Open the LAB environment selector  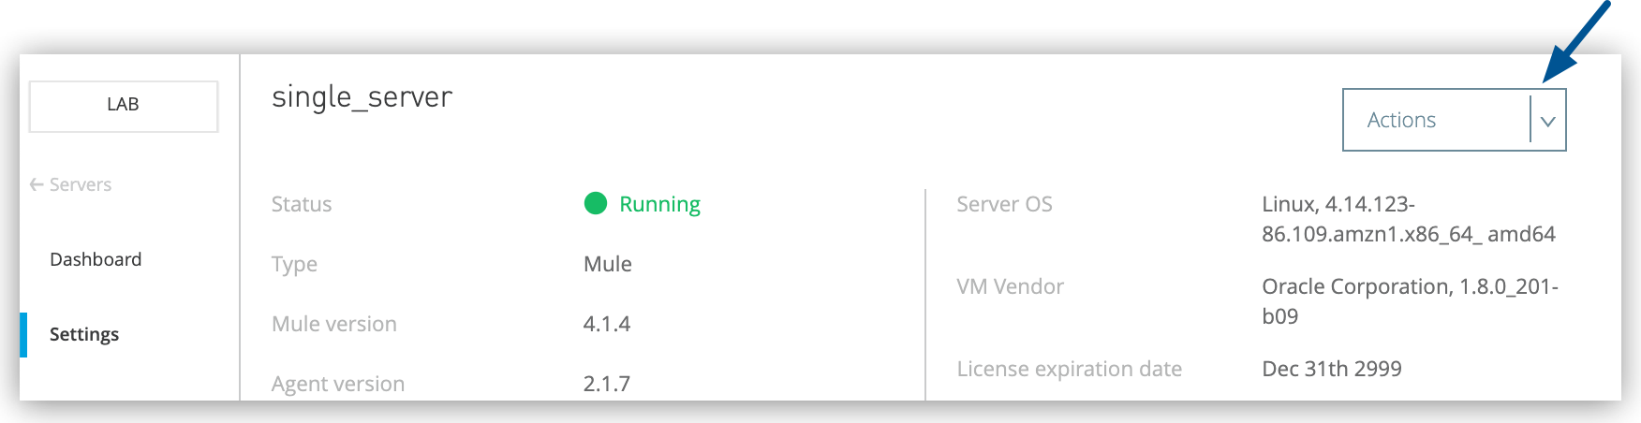(x=124, y=105)
